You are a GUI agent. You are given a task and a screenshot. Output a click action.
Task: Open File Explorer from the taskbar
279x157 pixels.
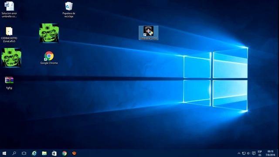click(44, 153)
